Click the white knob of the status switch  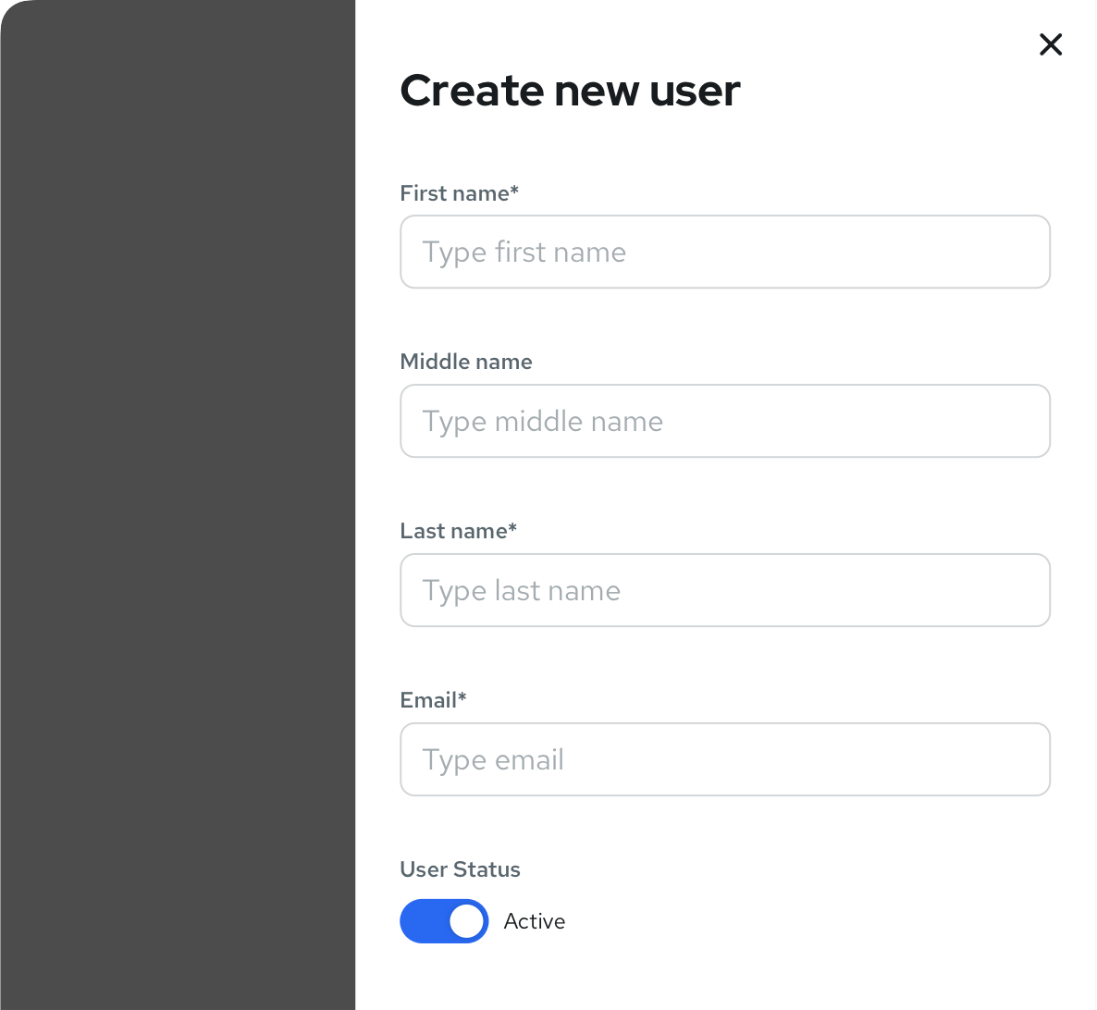click(x=466, y=921)
